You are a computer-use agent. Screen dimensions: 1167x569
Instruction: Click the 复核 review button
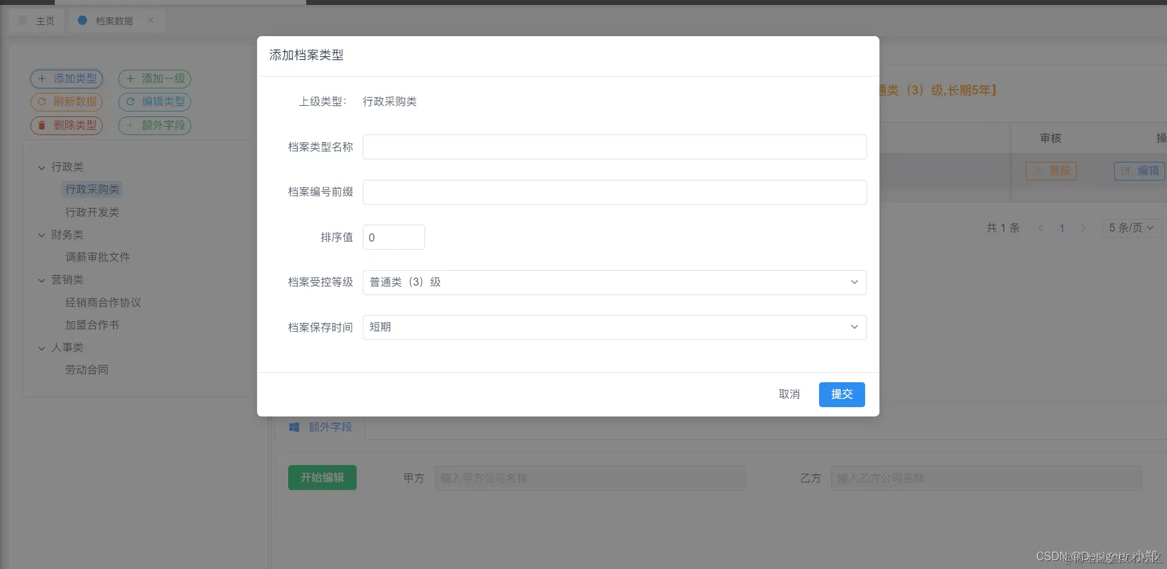point(1051,171)
